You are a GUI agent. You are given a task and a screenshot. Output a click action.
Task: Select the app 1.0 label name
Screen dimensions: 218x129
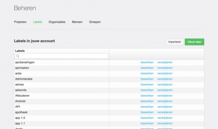20,118
